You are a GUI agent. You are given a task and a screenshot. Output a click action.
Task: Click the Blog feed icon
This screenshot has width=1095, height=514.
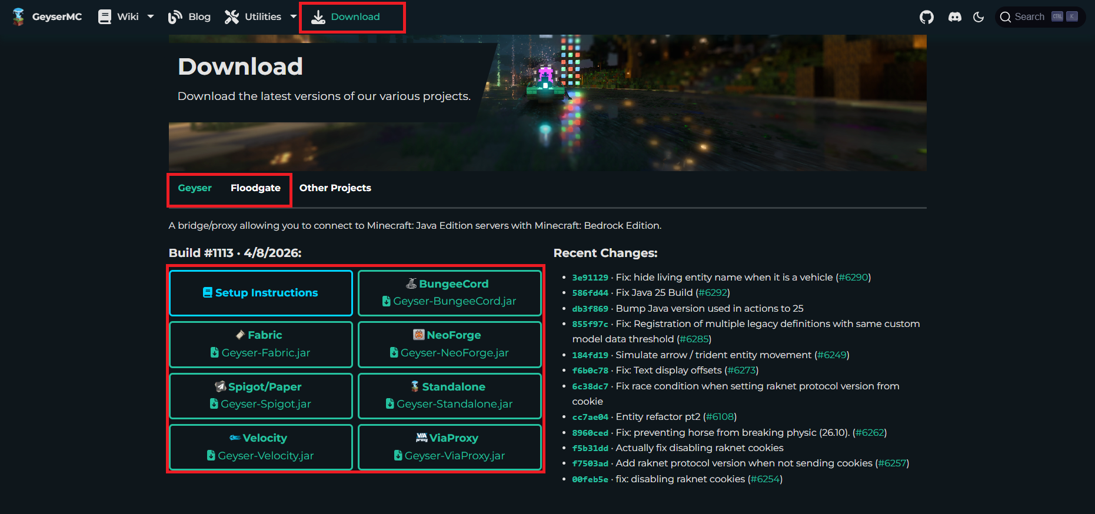click(175, 17)
